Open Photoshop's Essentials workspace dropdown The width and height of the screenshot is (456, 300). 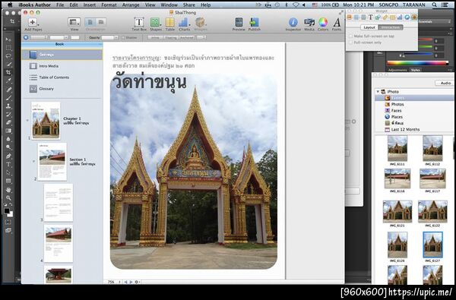point(435,21)
